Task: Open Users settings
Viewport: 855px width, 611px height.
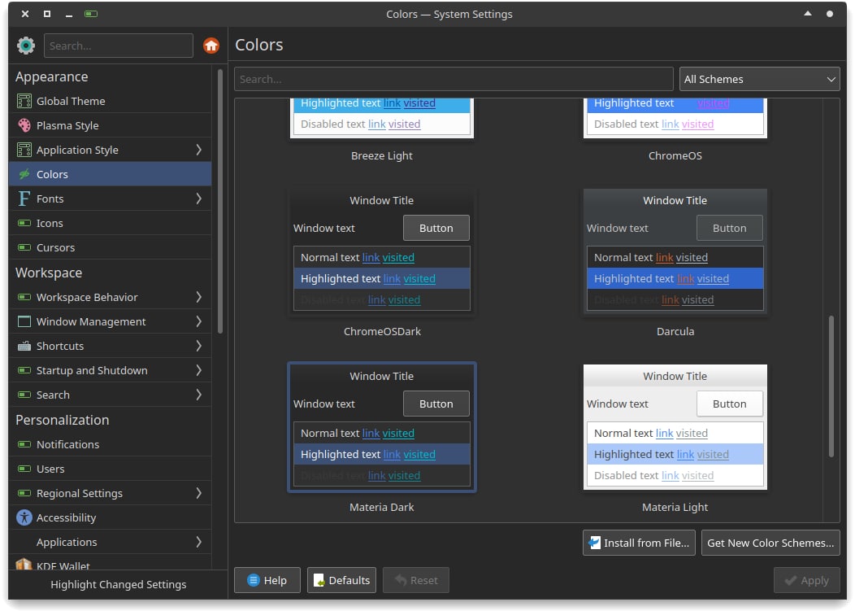Action: (x=111, y=469)
